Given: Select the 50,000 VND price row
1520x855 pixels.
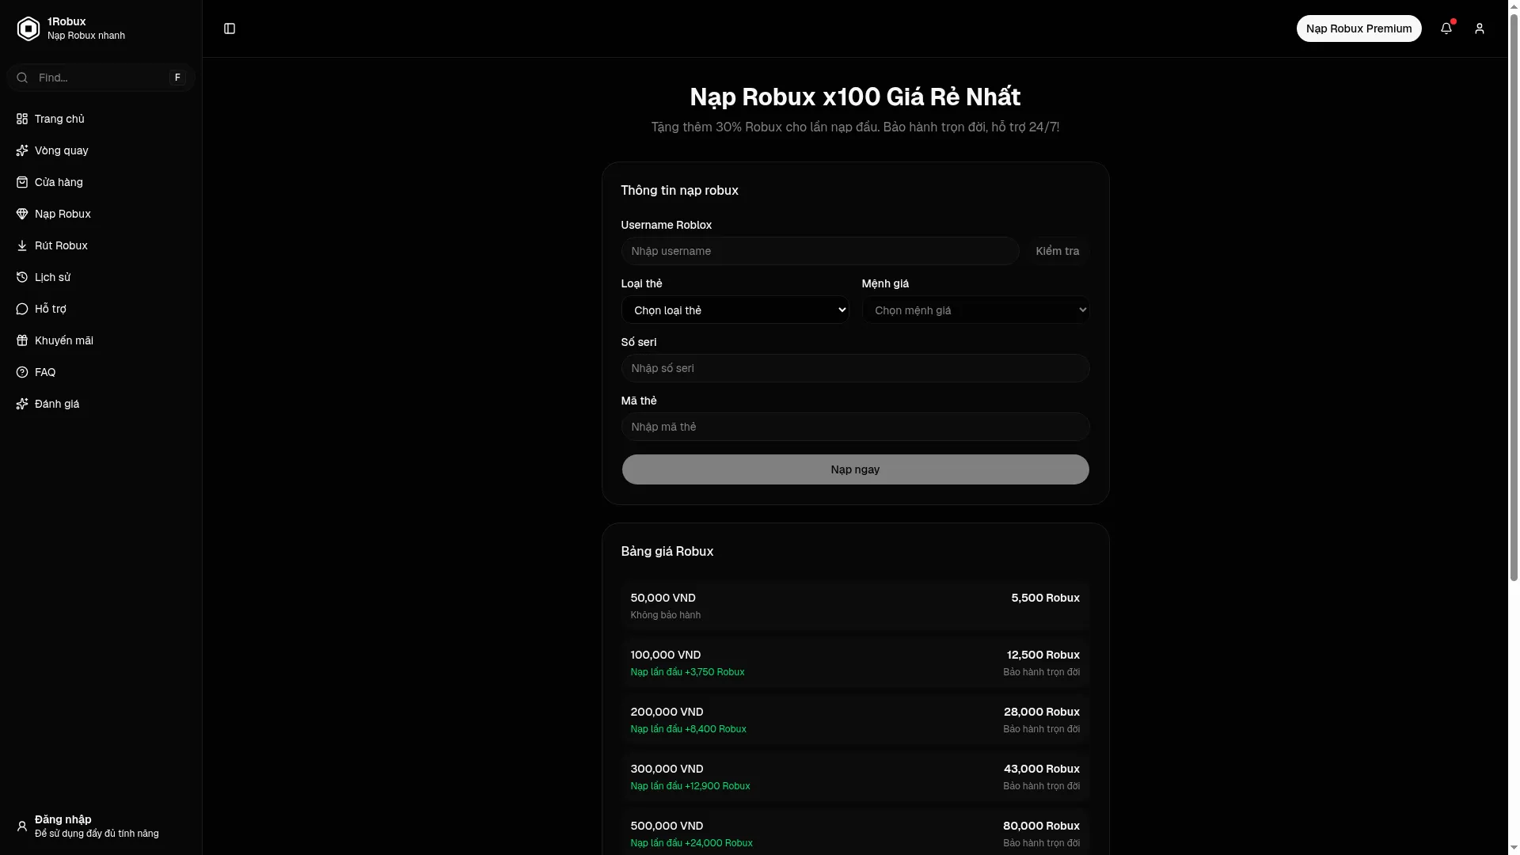Looking at the screenshot, I should tap(855, 606).
